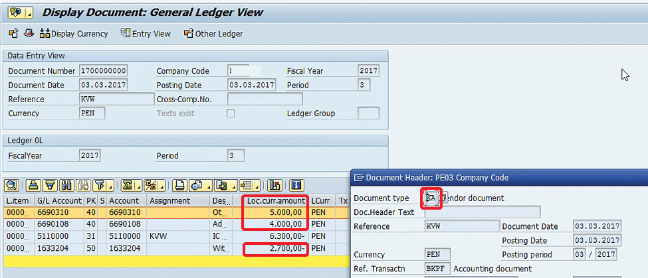648x278 pixels.
Task: Click the Posting period field showing 03
Action: [580, 255]
